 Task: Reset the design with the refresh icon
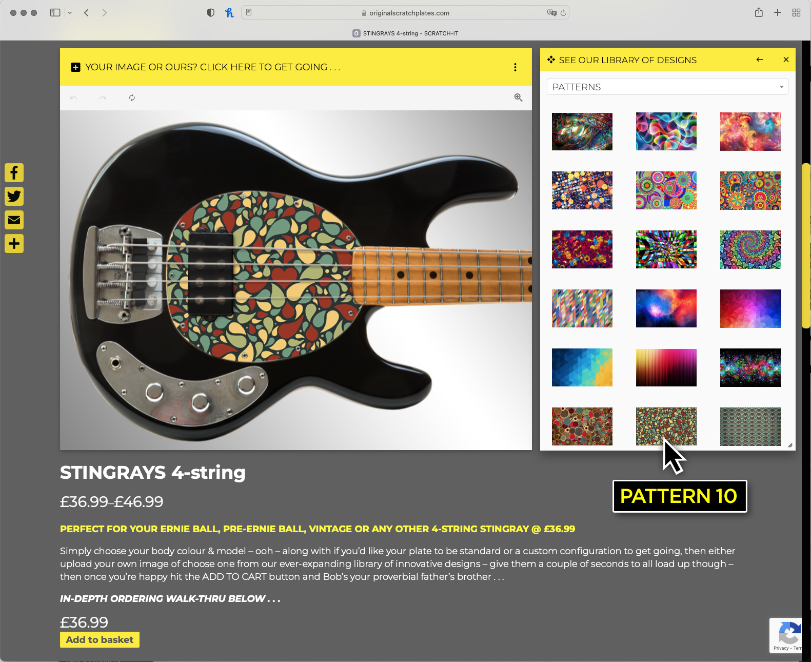tap(132, 98)
